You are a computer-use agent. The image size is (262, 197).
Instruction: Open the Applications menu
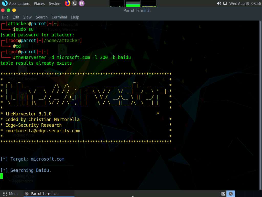tap(19, 3)
